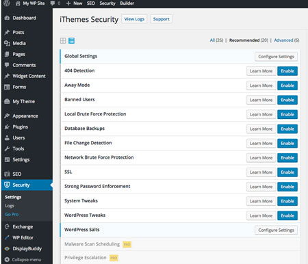Image resolution: width=308 pixels, height=264 pixels.
Task: Open Security menu in admin bar
Action: (x=107, y=3)
